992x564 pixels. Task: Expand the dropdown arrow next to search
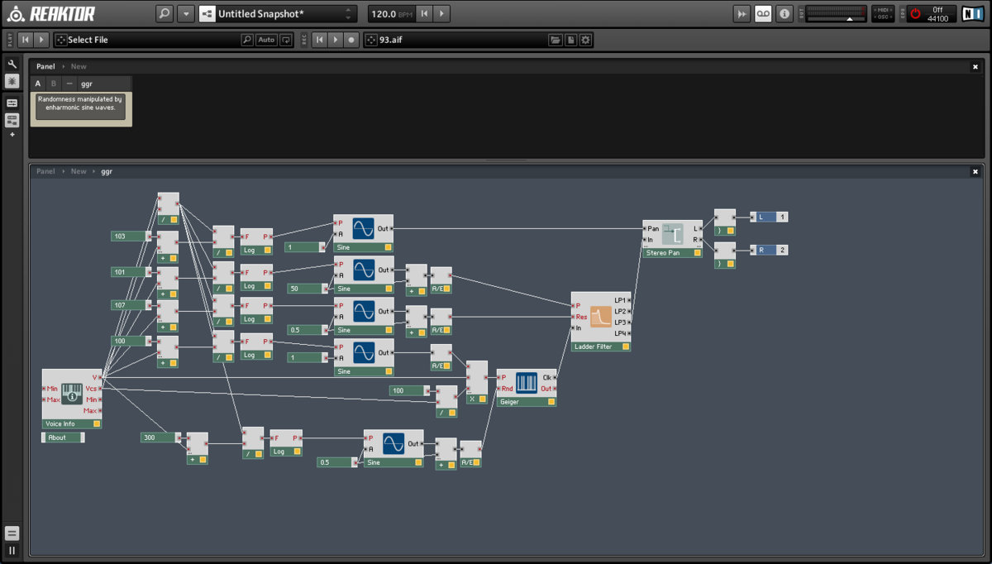(186, 14)
